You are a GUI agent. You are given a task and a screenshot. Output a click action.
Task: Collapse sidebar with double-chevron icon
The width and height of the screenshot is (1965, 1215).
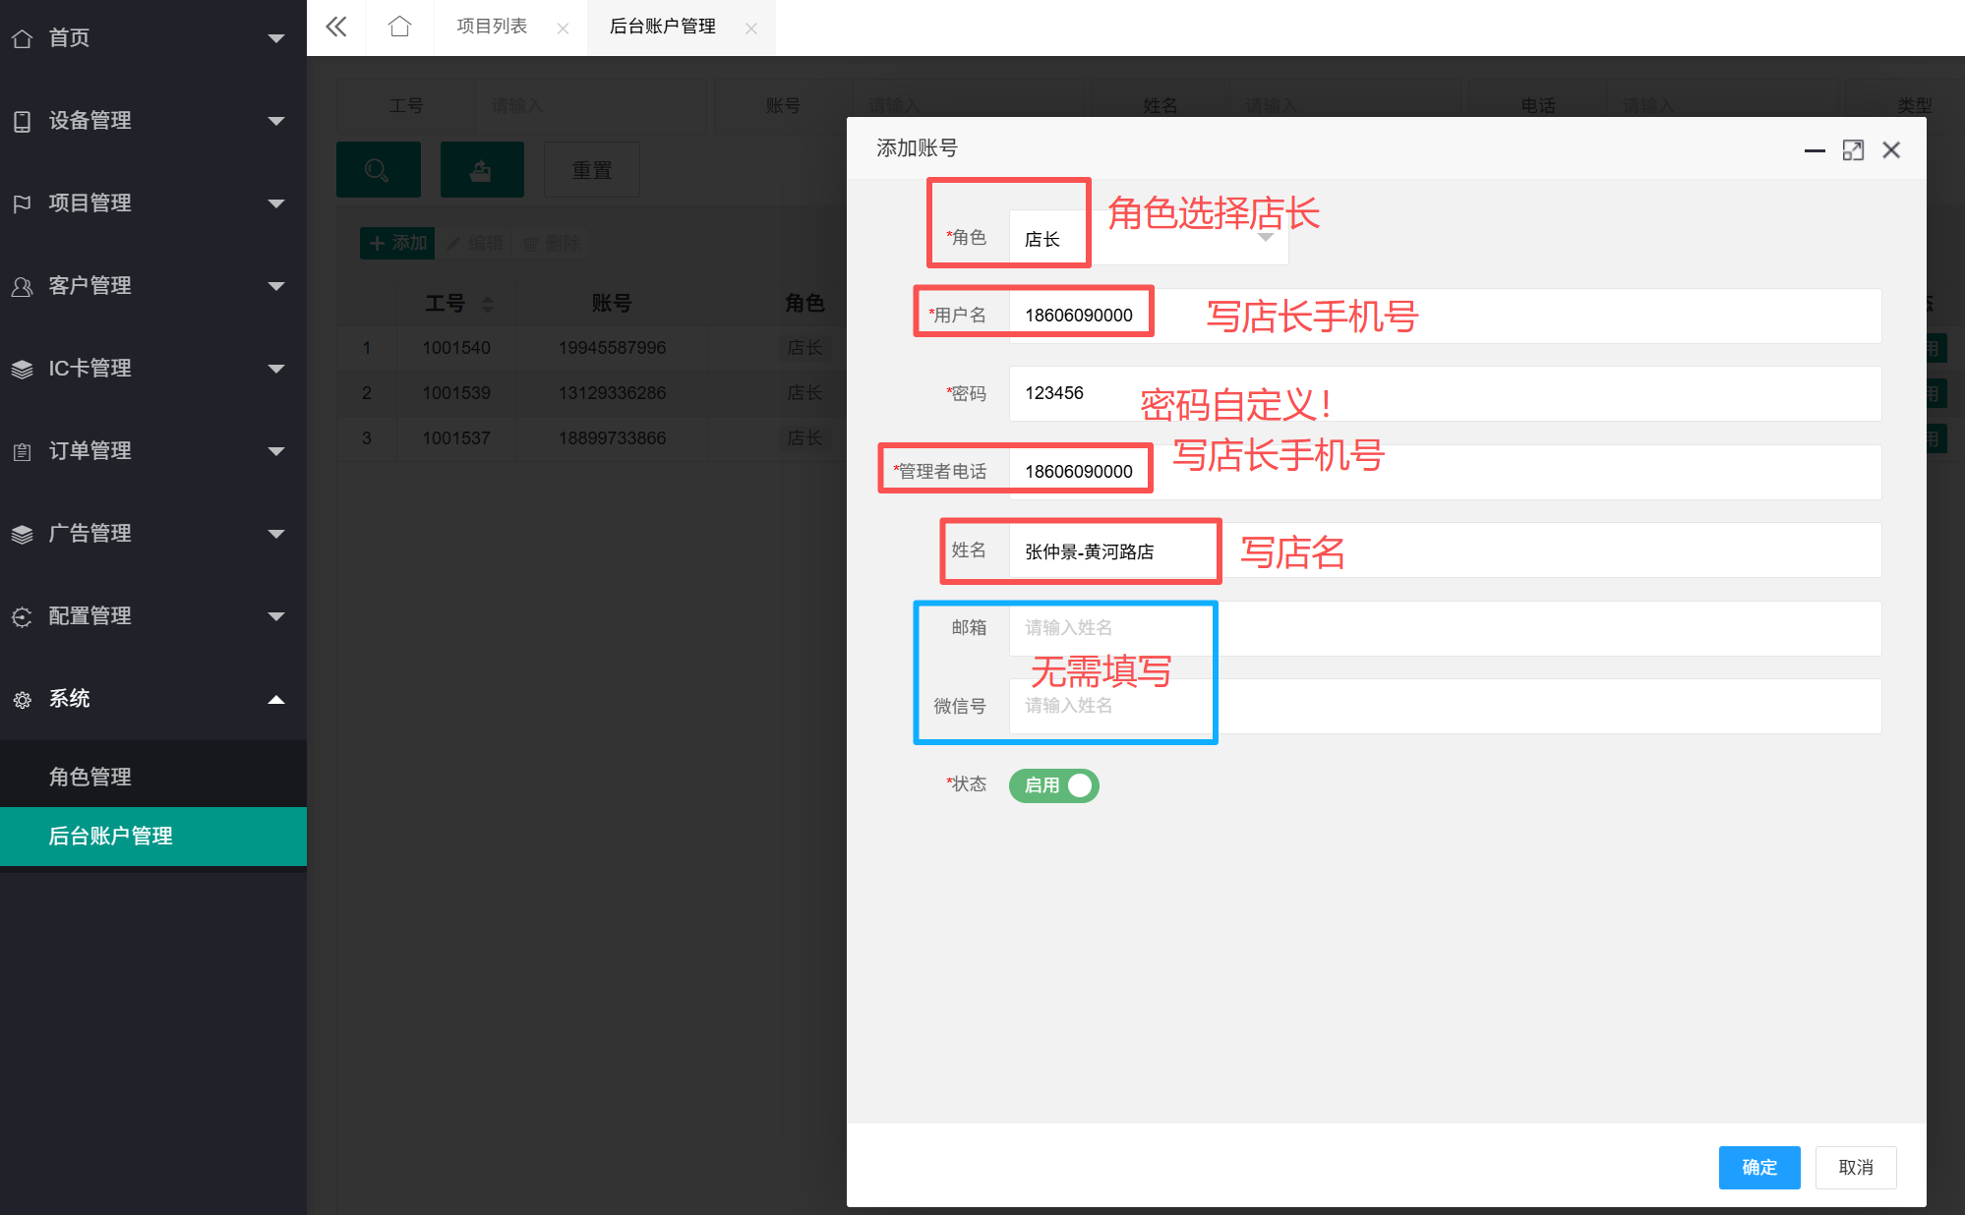pyautogui.click(x=336, y=27)
